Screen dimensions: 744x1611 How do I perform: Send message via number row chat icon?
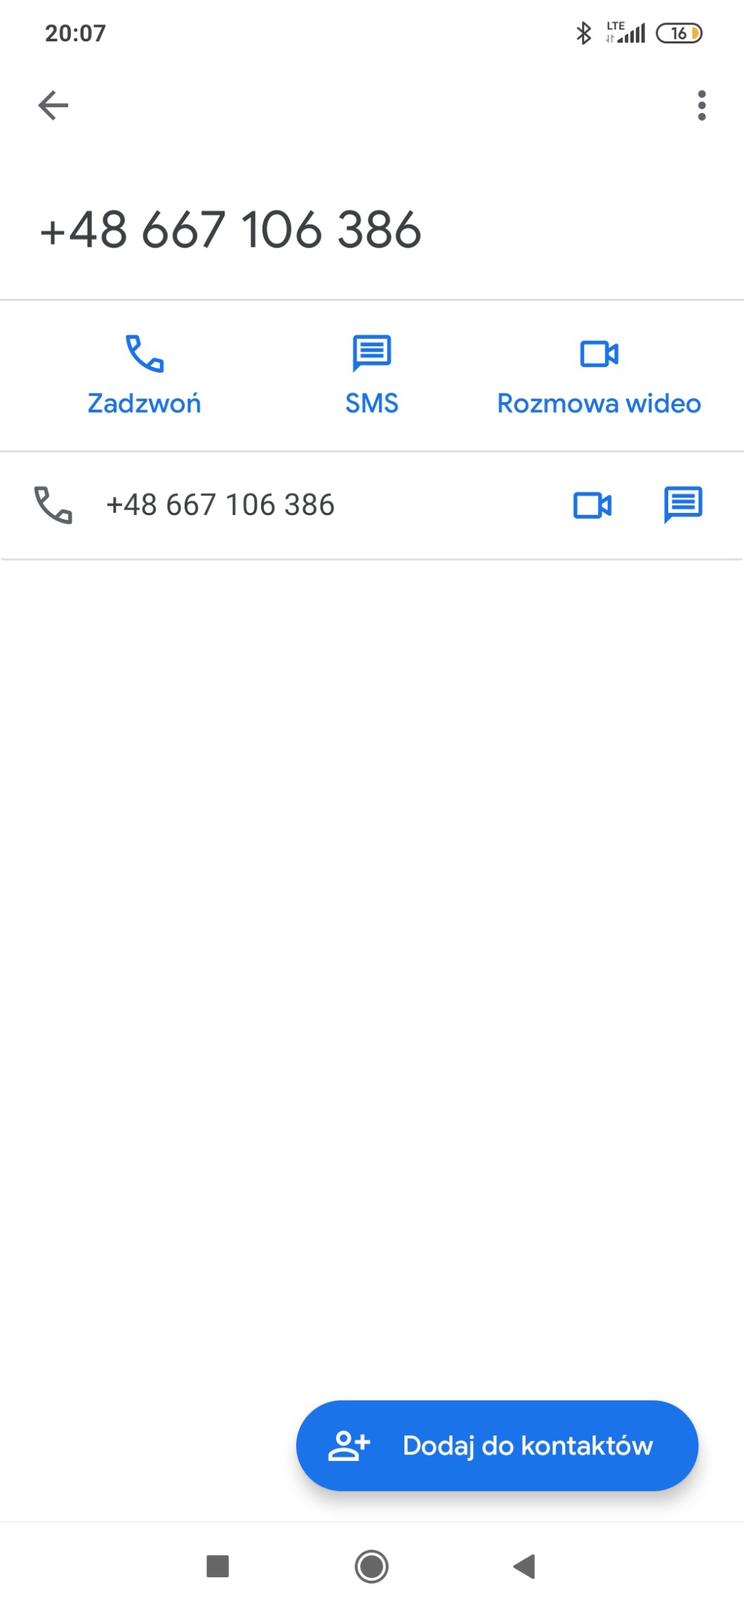(683, 505)
